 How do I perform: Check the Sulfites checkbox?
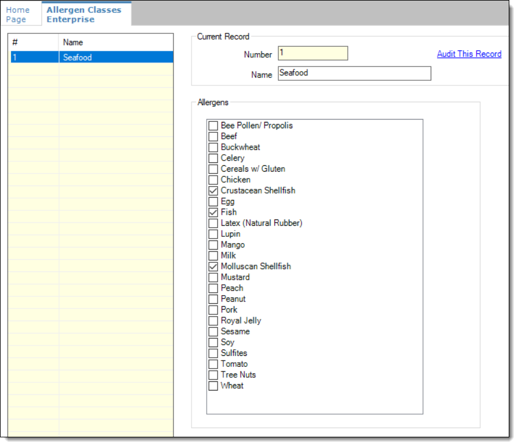[x=213, y=353]
